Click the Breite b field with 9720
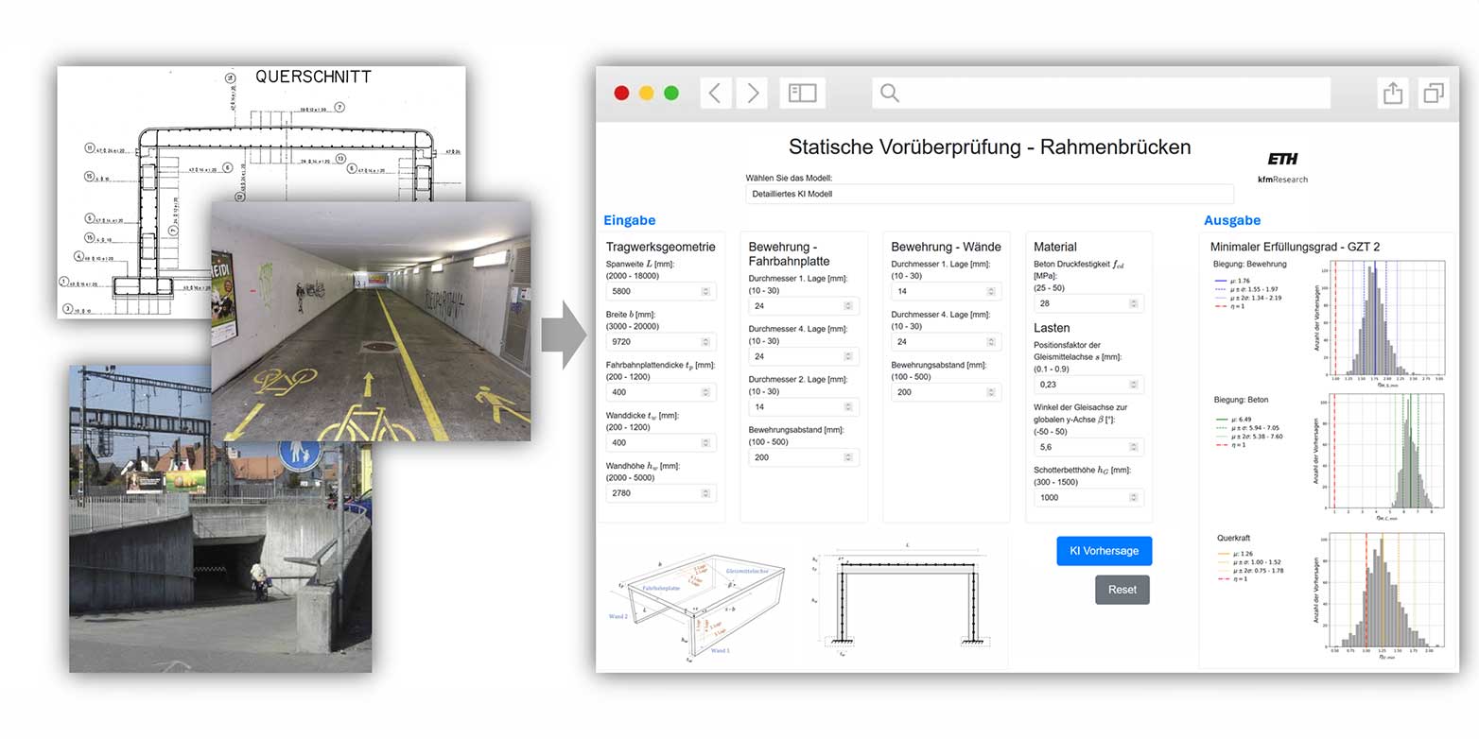This screenshot has width=1479, height=739. tap(661, 342)
